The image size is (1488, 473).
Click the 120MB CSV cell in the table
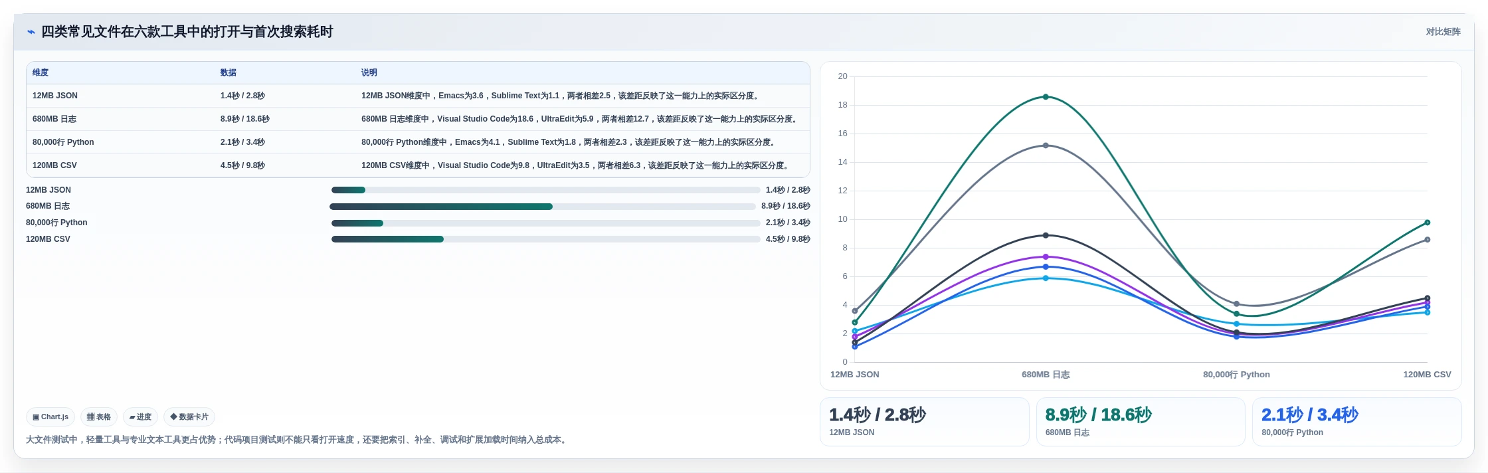(x=54, y=165)
